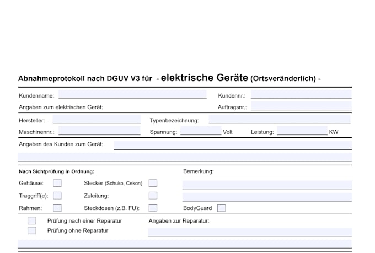This screenshot has height=253, width=375.
Task: Click the Auftragsnr. input field
Action: [301, 106]
